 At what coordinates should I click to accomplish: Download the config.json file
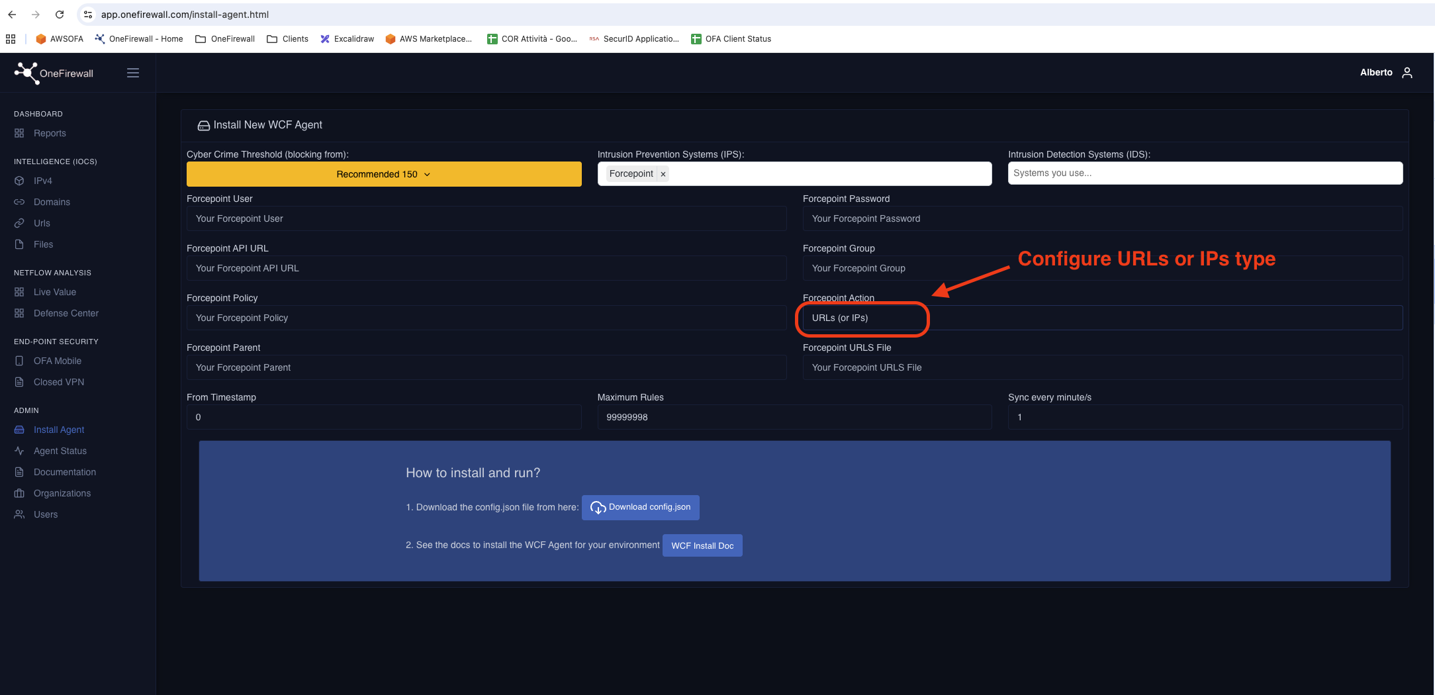(640, 507)
